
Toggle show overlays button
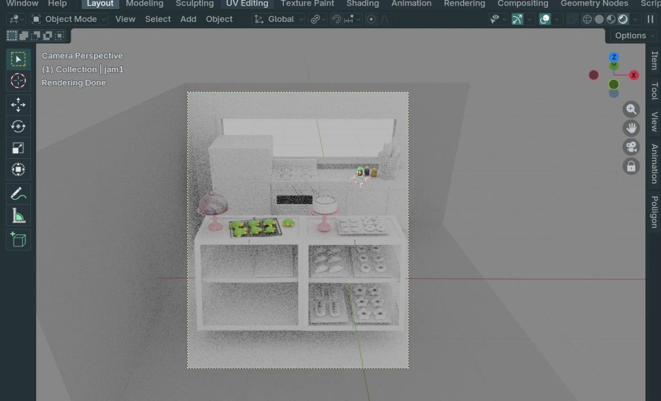545,19
